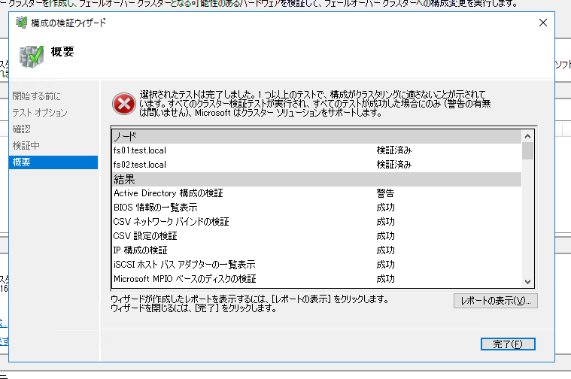Click 成功 status for IP 構成の検証
The height and width of the screenshot is (379, 571).
click(385, 250)
